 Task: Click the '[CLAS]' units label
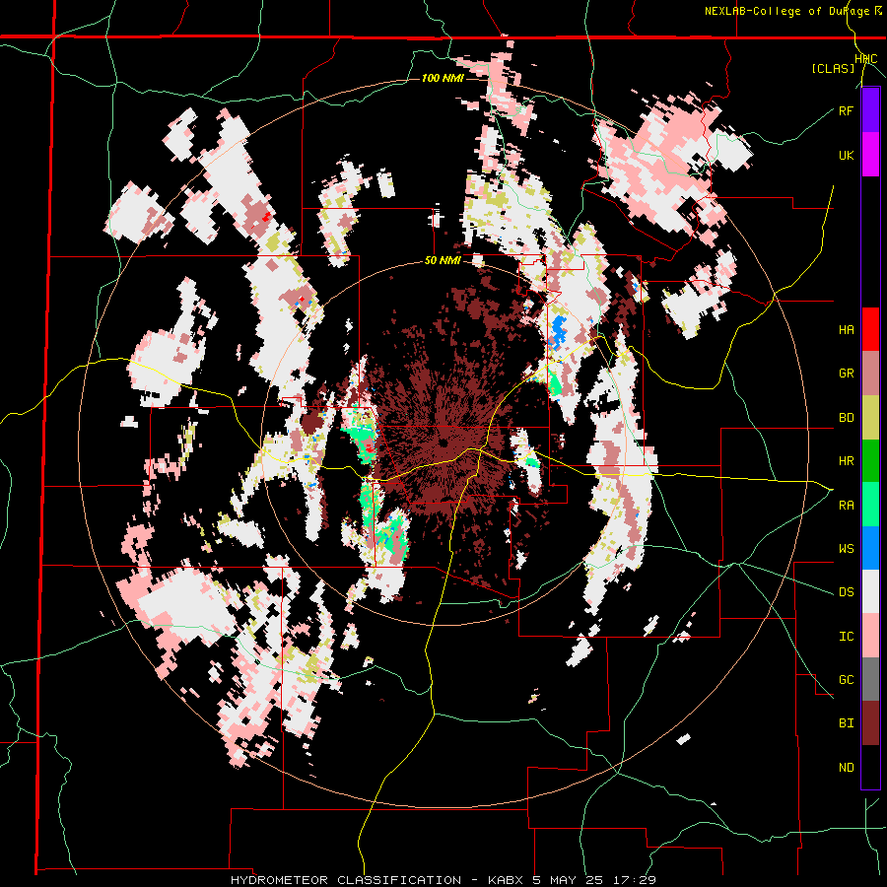[833, 68]
